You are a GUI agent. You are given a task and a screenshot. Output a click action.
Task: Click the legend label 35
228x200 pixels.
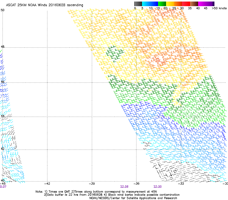pyautogui.click(x=190, y=8)
